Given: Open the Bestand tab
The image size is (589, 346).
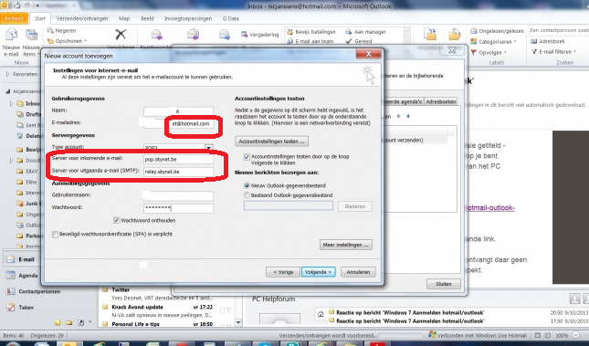Looking at the screenshot, I should [x=14, y=18].
